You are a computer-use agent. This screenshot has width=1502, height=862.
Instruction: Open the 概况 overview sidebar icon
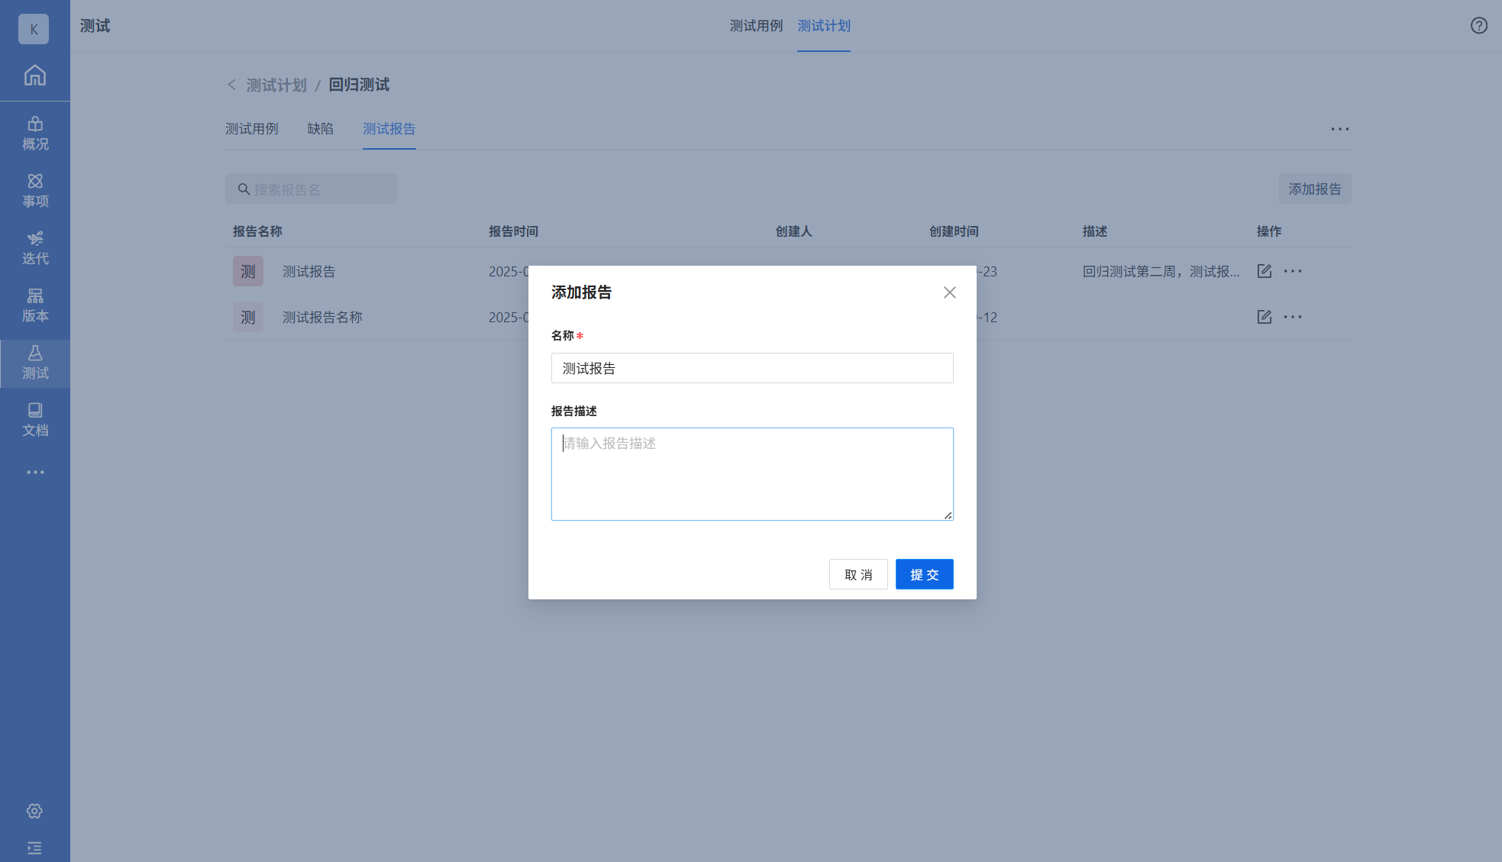click(34, 133)
